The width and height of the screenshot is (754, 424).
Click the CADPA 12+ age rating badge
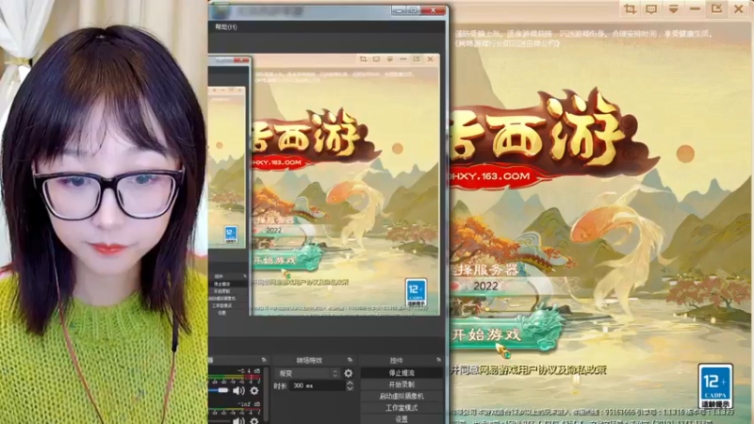(715, 385)
